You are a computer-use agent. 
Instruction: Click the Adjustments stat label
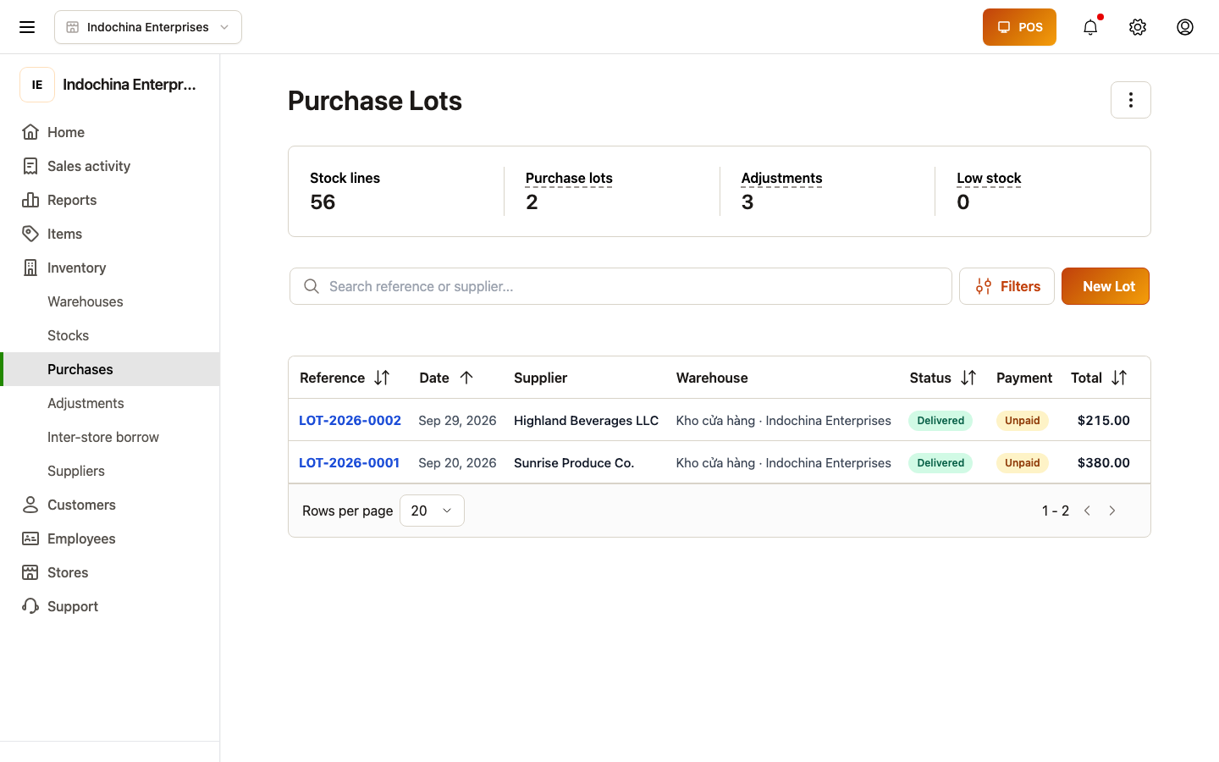[x=781, y=178]
